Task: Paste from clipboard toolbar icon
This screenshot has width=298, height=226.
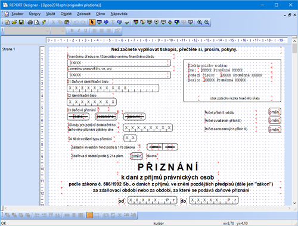Action: [x=67, y=22]
